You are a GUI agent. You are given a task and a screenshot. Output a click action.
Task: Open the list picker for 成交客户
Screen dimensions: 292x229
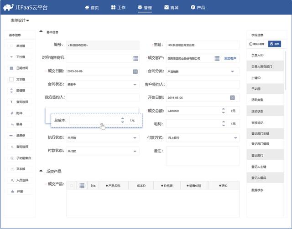click(217, 58)
